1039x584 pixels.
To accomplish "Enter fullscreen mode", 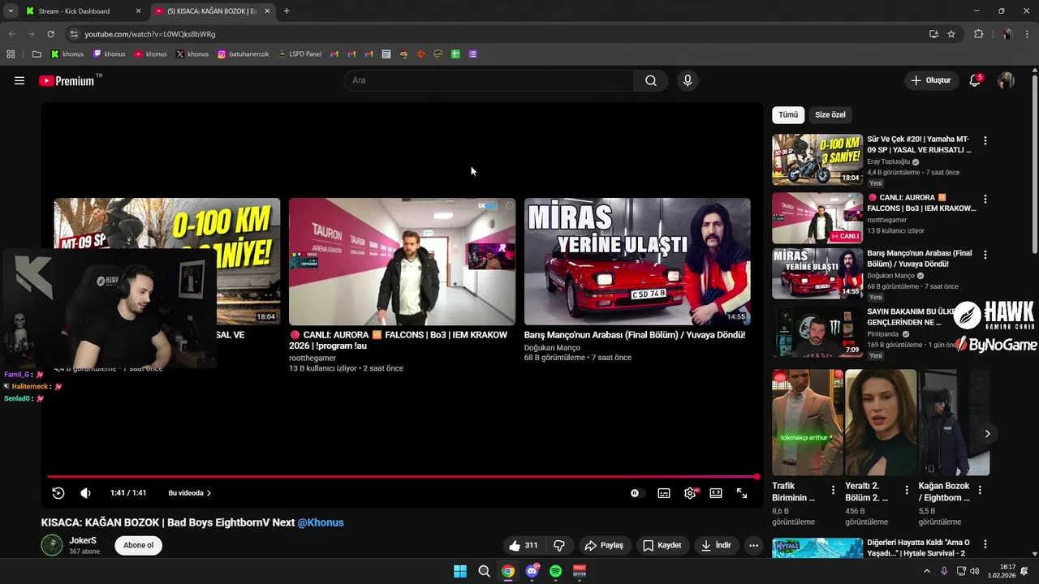I will 742,493.
